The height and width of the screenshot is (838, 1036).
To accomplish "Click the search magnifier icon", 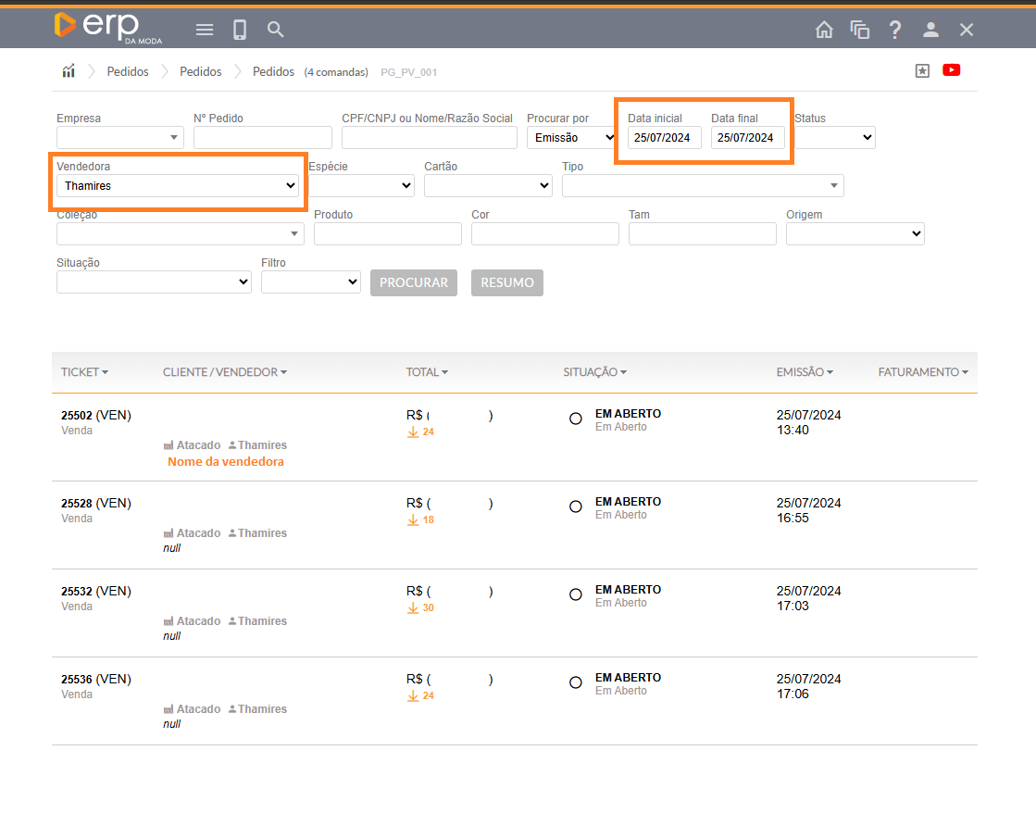I will [275, 30].
